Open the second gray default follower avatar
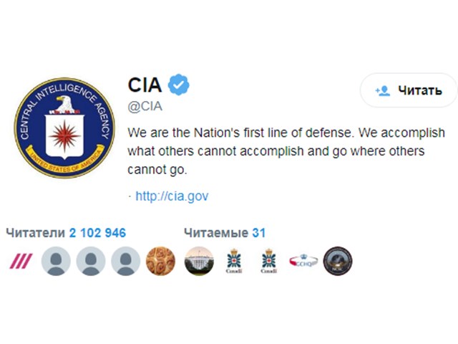Screen dimensions: 458x344 (91, 261)
